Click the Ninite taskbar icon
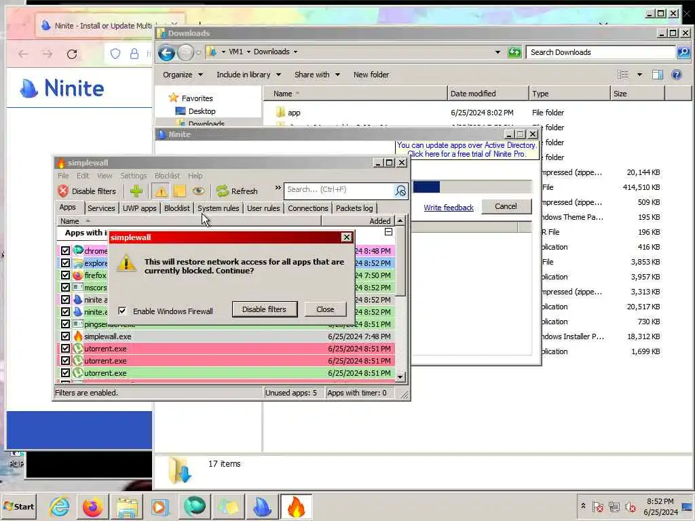695x521 pixels. coord(262,506)
